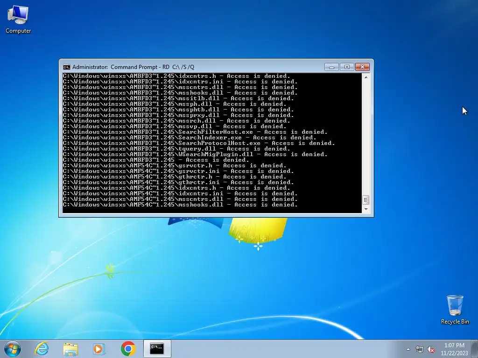Close the Command Prompt window
The height and width of the screenshot is (358, 478).
pyautogui.click(x=362, y=67)
